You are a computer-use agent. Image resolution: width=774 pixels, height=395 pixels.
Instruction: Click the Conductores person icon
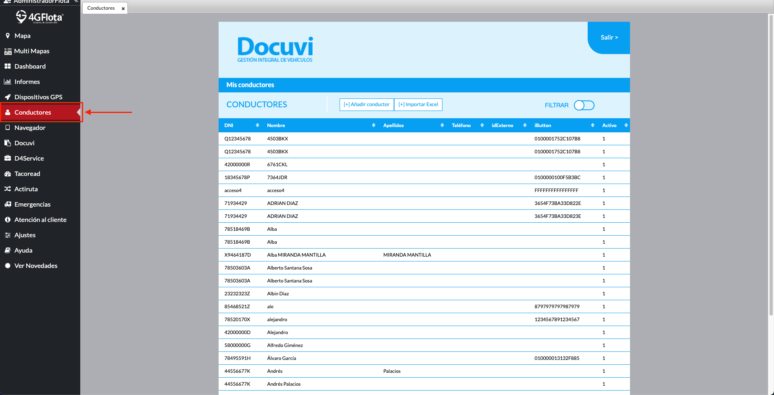[8, 112]
